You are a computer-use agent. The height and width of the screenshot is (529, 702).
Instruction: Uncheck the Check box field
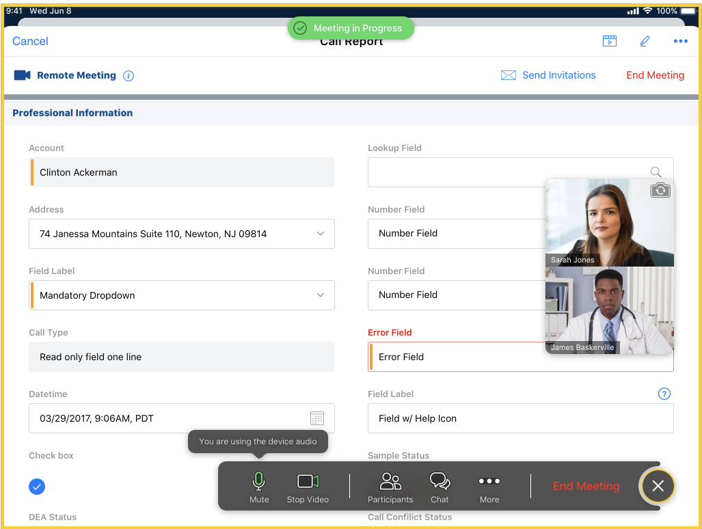pyautogui.click(x=37, y=487)
